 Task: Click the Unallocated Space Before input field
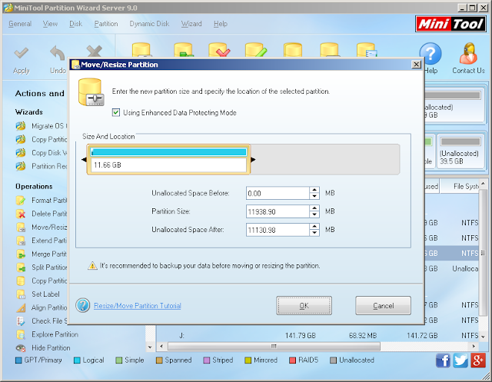click(278, 193)
